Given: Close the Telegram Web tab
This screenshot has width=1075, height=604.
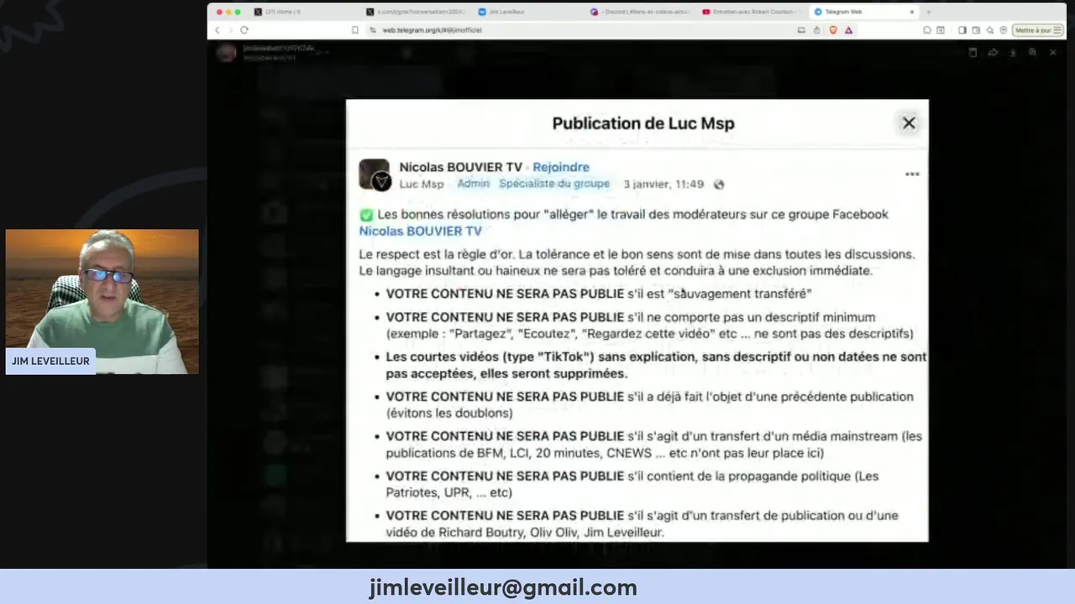Looking at the screenshot, I should tap(912, 12).
